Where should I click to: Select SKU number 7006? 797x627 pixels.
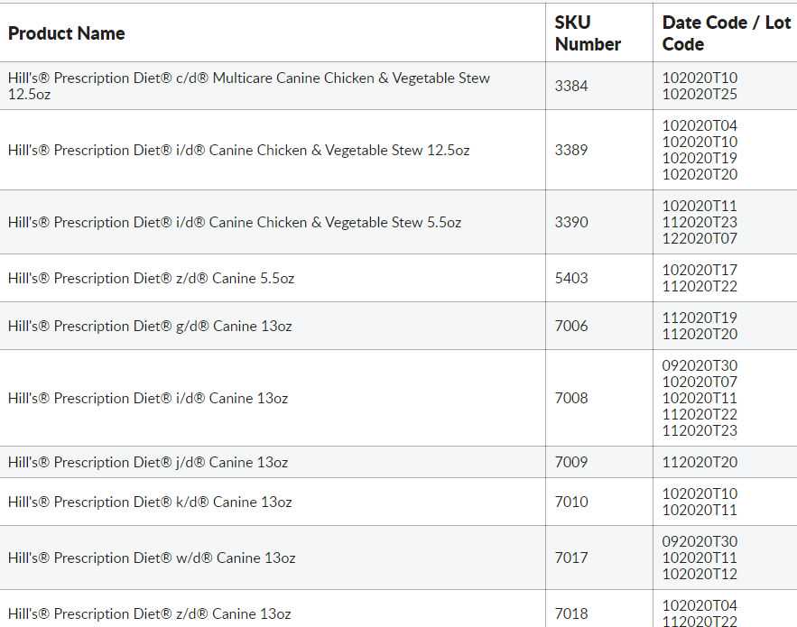coord(571,326)
